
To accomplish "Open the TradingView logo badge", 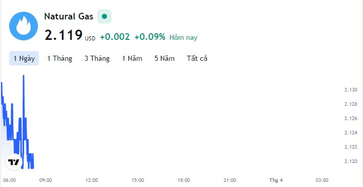I will (x=14, y=162).
